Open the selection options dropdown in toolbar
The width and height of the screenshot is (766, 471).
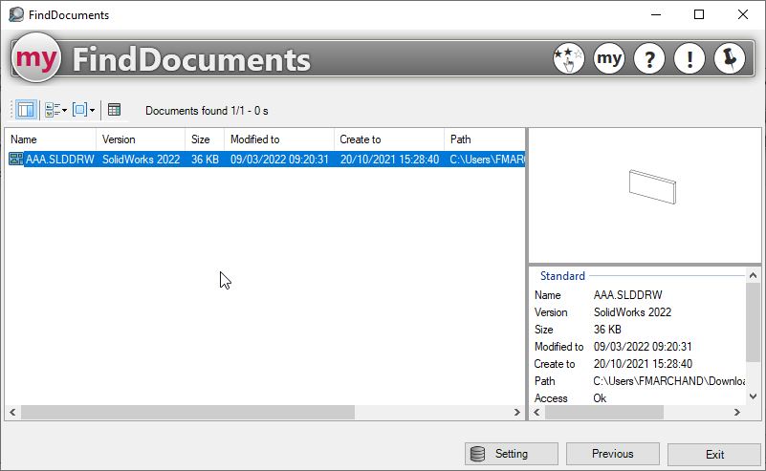tap(84, 110)
